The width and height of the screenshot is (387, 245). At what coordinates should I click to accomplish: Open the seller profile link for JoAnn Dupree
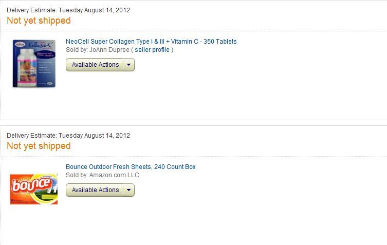[x=152, y=50]
